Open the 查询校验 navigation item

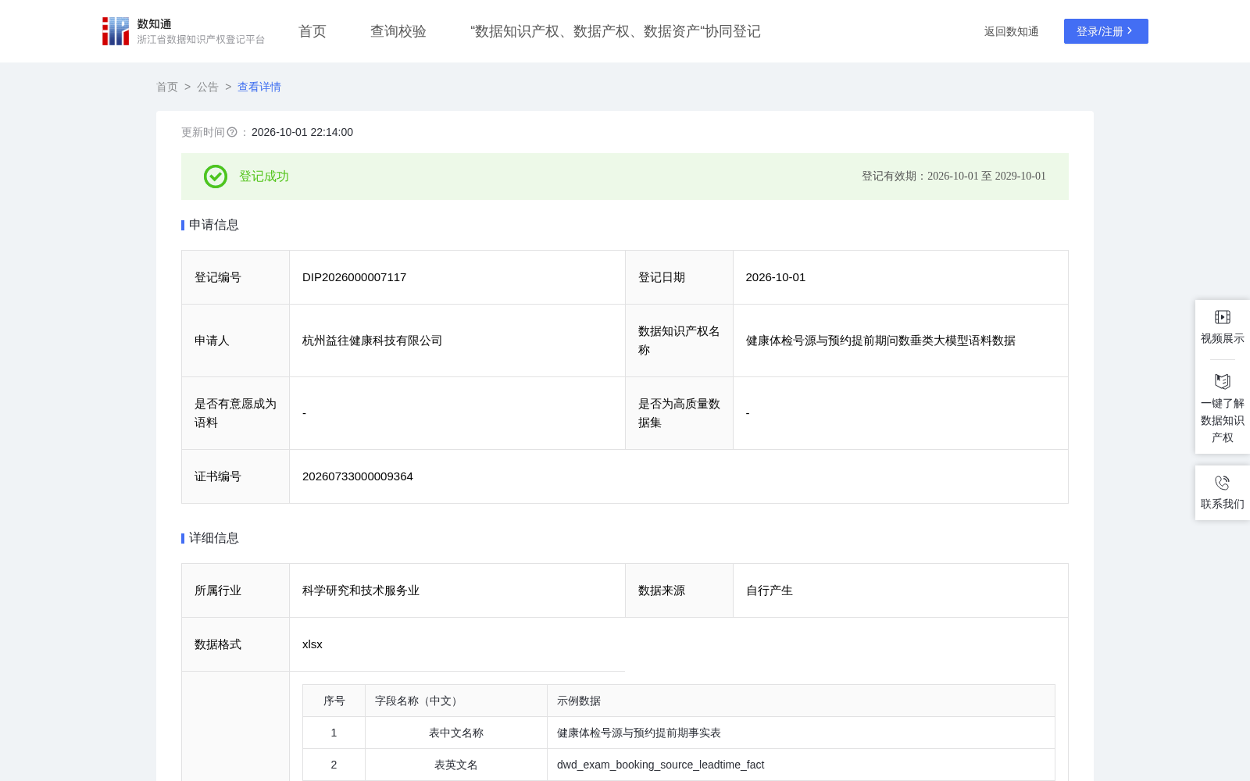pyautogui.click(x=398, y=31)
